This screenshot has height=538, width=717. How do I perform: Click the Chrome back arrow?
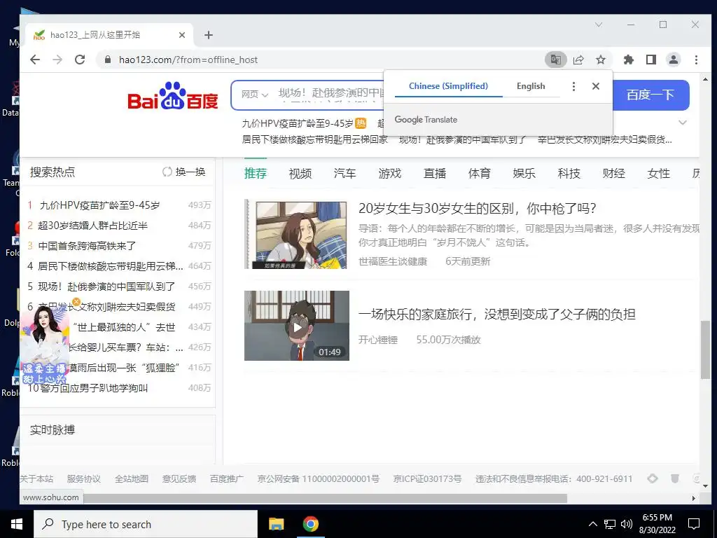35,60
